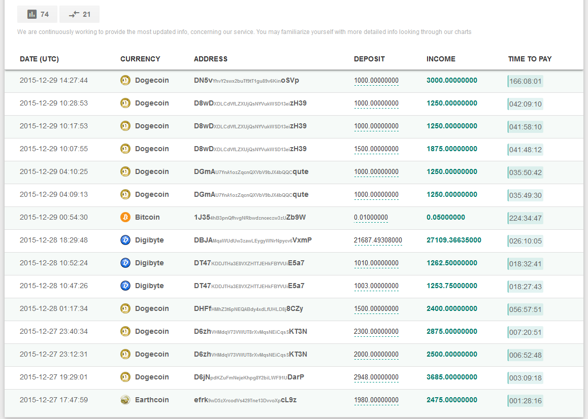Click the income value 27109.36635000

coord(453,240)
